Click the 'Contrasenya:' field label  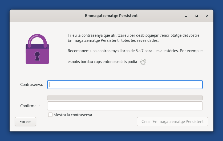[x=32, y=85]
